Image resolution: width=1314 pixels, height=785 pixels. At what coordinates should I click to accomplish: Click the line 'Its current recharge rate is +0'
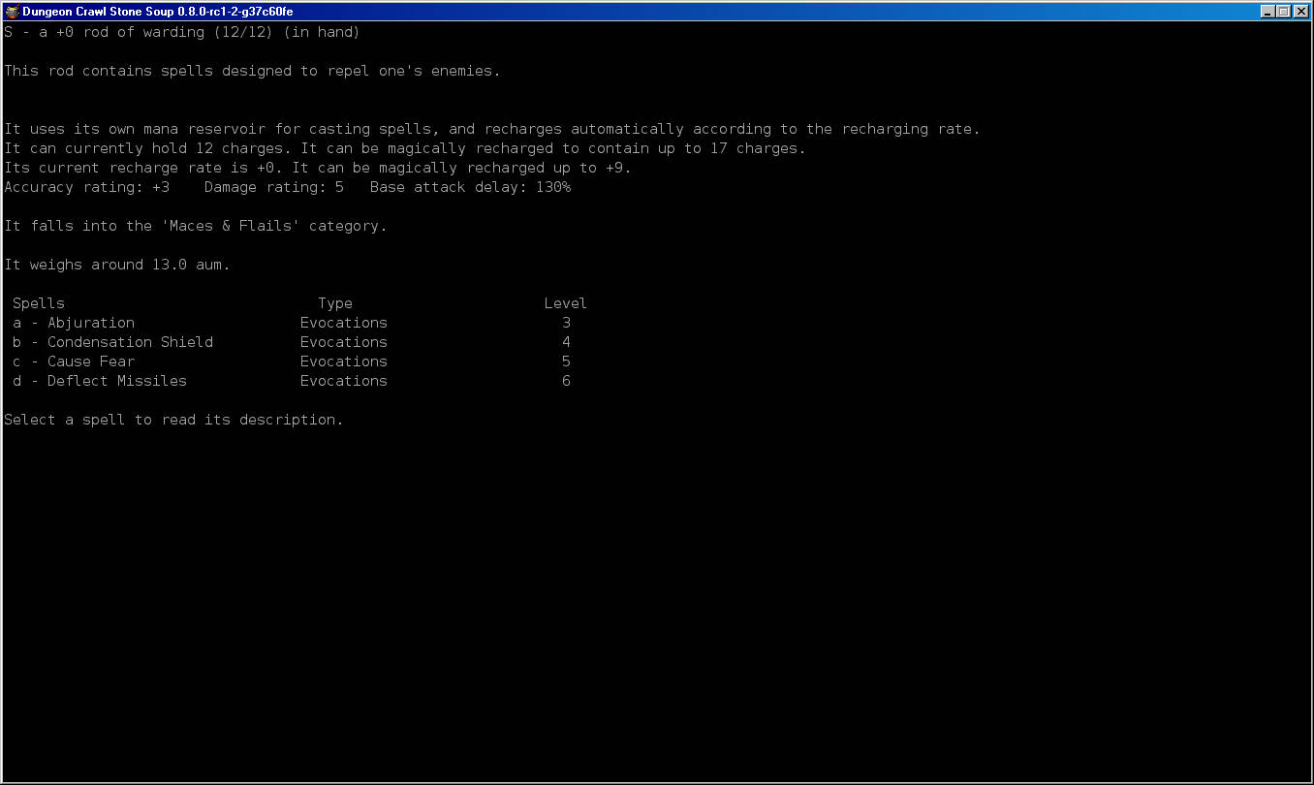tap(318, 168)
